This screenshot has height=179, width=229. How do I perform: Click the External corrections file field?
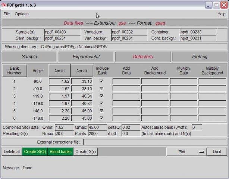[155, 142]
